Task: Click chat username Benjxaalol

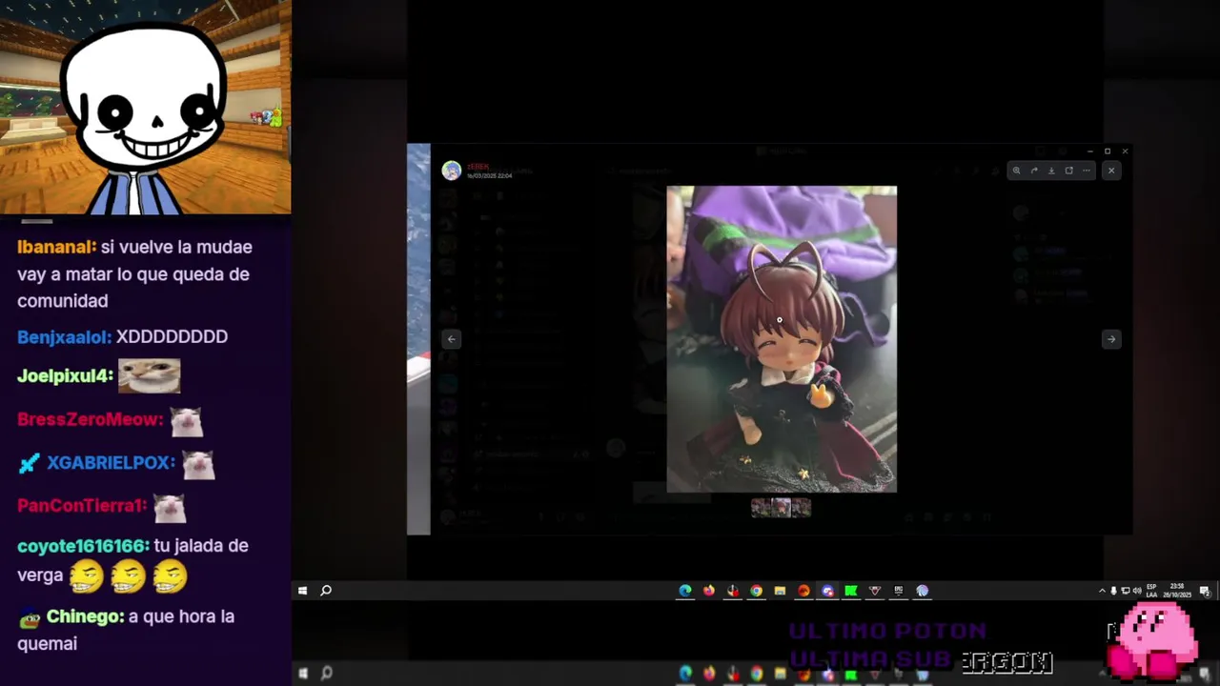Action: coord(64,336)
